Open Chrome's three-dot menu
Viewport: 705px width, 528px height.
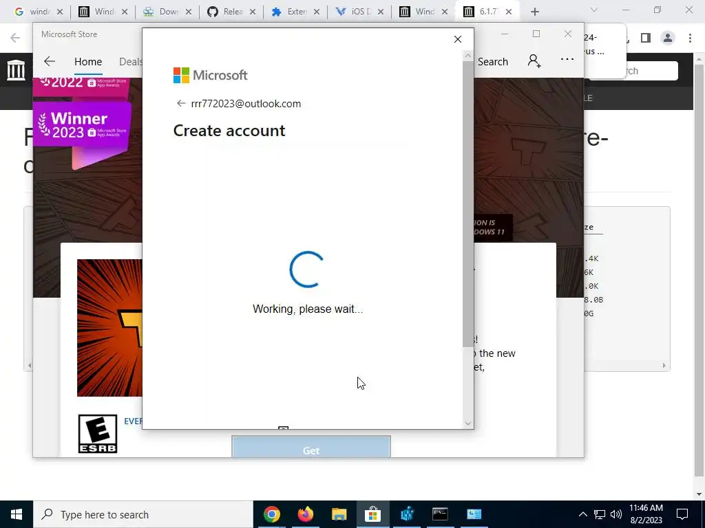[x=690, y=38]
